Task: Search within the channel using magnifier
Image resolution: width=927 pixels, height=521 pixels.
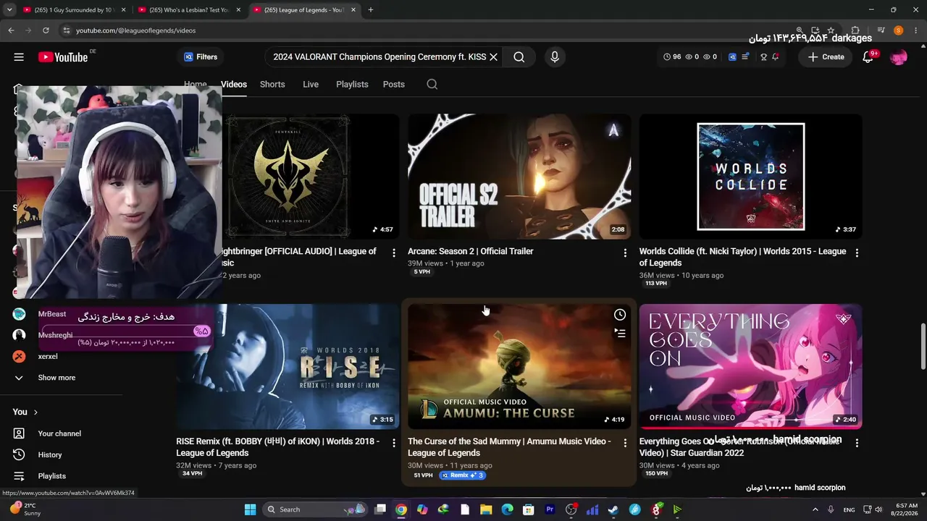Action: [432, 85]
